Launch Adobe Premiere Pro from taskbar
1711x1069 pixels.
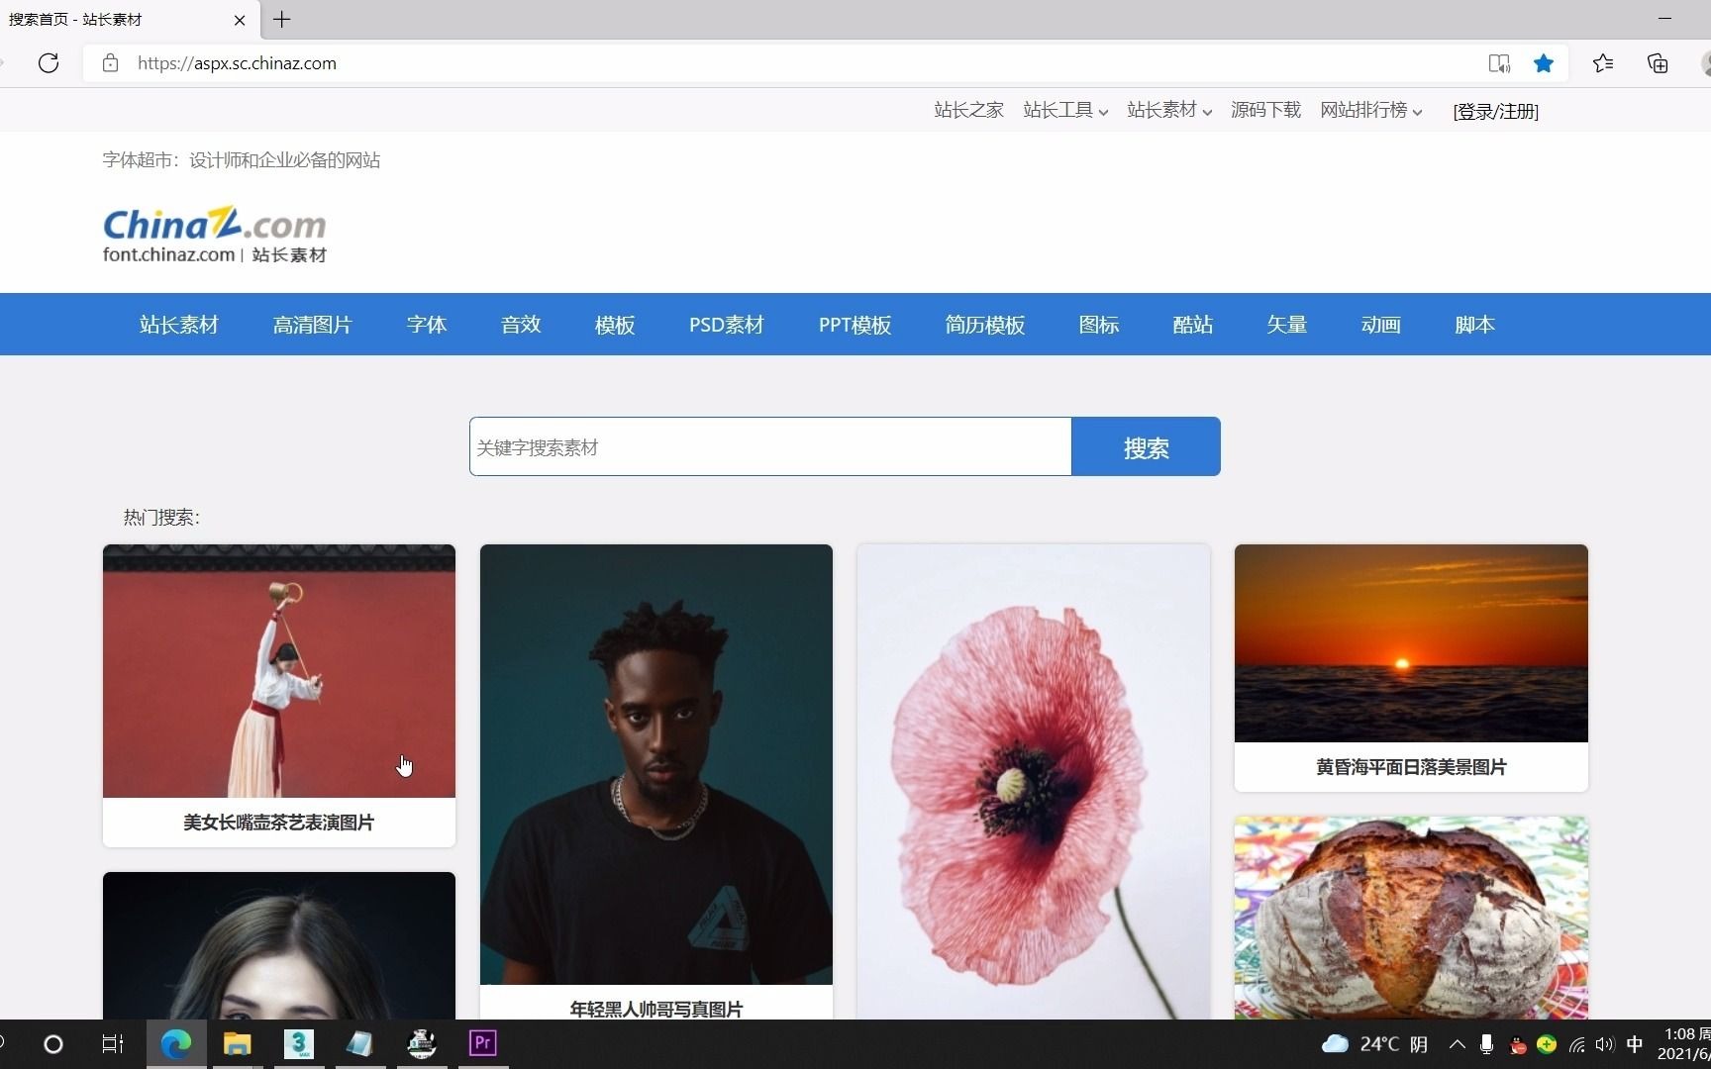click(x=482, y=1043)
